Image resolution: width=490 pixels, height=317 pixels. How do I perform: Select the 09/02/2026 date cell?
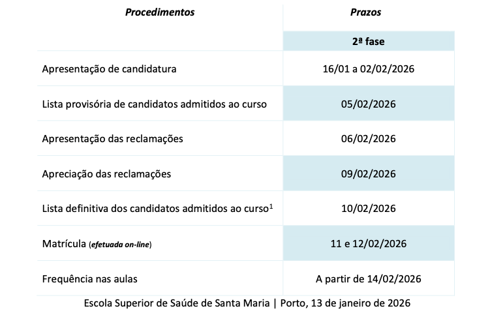pyautogui.click(x=369, y=174)
